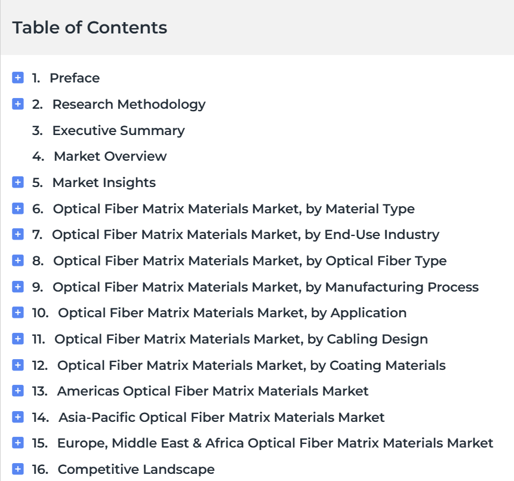The width and height of the screenshot is (514, 481).
Task: Click plus icon beside by Manufacturing Process
Action: point(18,287)
